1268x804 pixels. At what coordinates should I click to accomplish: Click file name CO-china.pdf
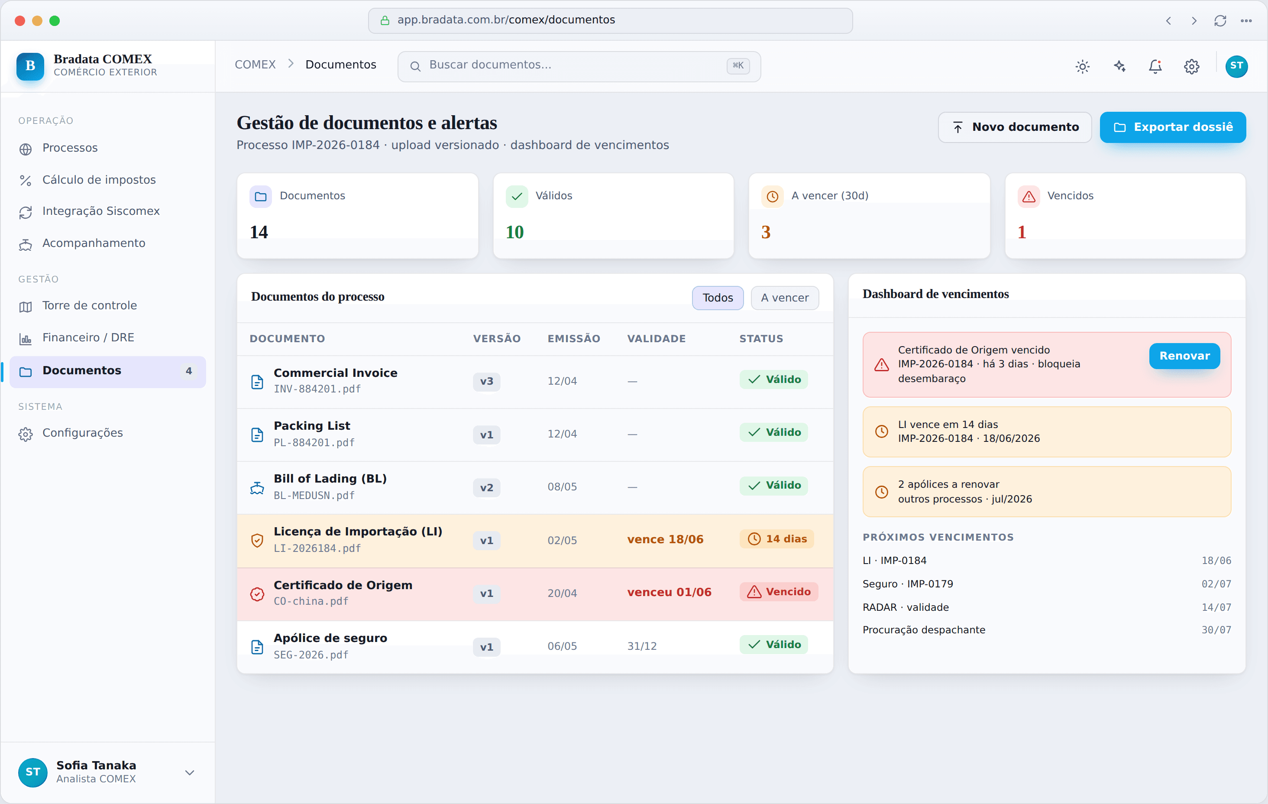click(x=311, y=602)
